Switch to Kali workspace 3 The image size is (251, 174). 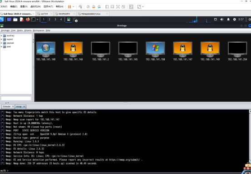click(x=55, y=20)
